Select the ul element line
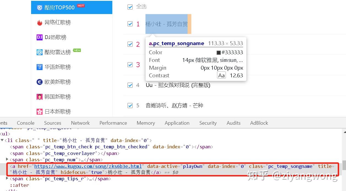This screenshot has height=191, width=346. click(x=5, y=134)
